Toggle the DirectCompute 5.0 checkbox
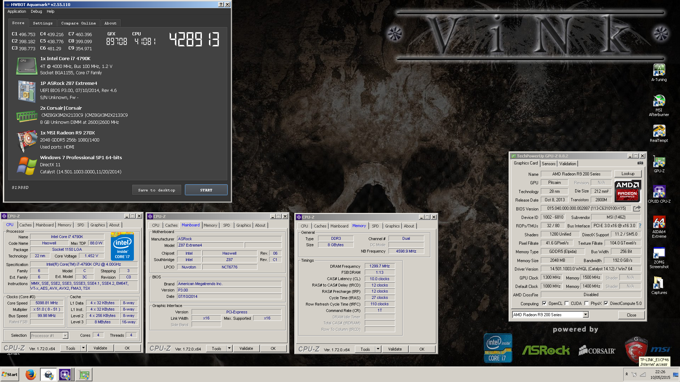The image size is (680, 382). (606, 303)
